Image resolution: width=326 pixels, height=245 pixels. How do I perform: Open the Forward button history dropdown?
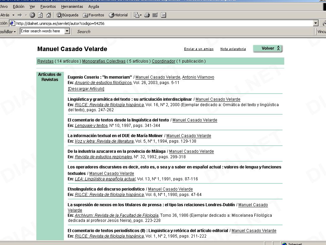[26, 15]
